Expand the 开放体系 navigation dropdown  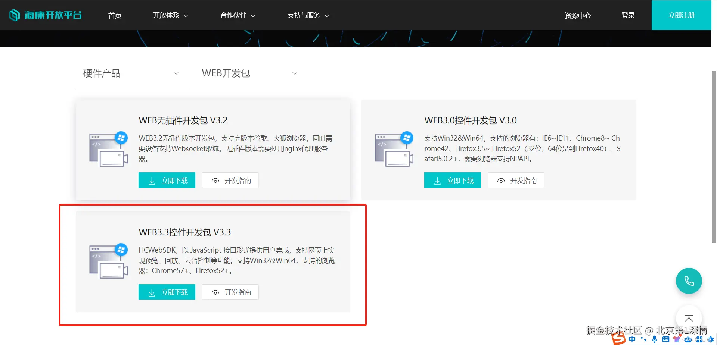(170, 15)
